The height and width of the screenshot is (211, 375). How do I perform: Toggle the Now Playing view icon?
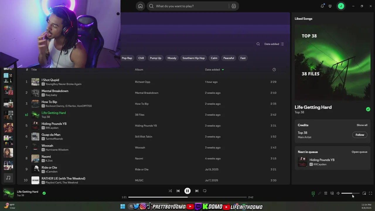pos(313,193)
